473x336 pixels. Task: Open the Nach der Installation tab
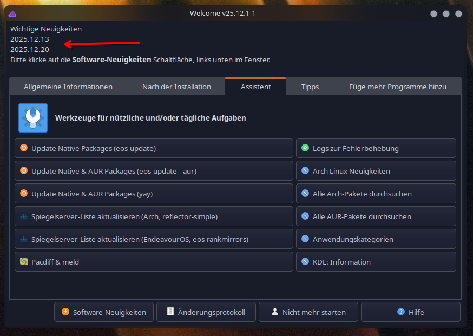point(176,87)
